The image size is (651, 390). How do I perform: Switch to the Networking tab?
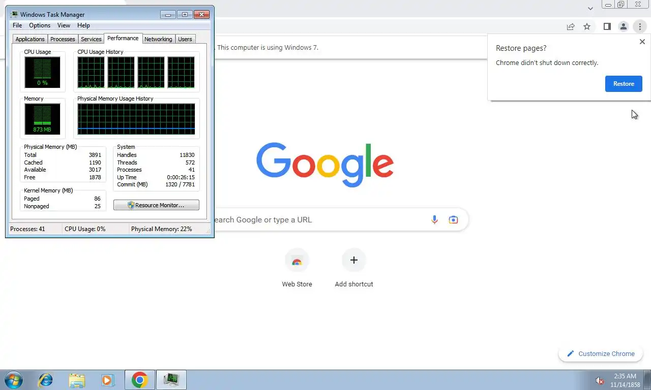[x=158, y=39]
